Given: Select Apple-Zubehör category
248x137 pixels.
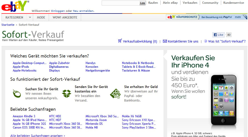Looking at the screenshot, I should (x=59, y=63).
